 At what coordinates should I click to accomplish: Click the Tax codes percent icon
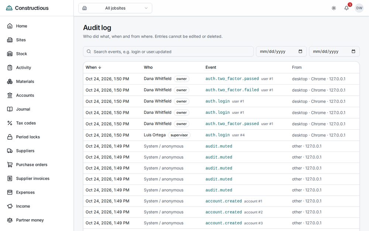pyautogui.click(x=10, y=123)
